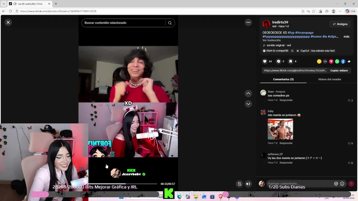This screenshot has height=201, width=358.
Task: Toggle auto-scroll icon beside the speaker
Action: pos(239,184)
